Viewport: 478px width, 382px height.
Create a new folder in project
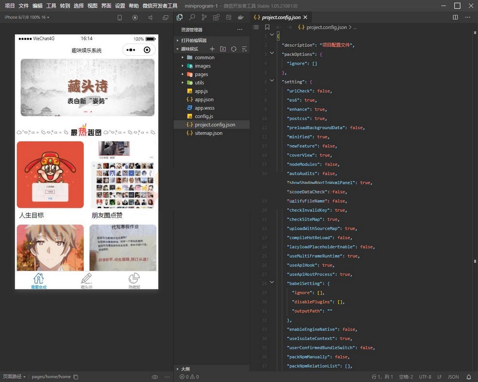click(223, 49)
